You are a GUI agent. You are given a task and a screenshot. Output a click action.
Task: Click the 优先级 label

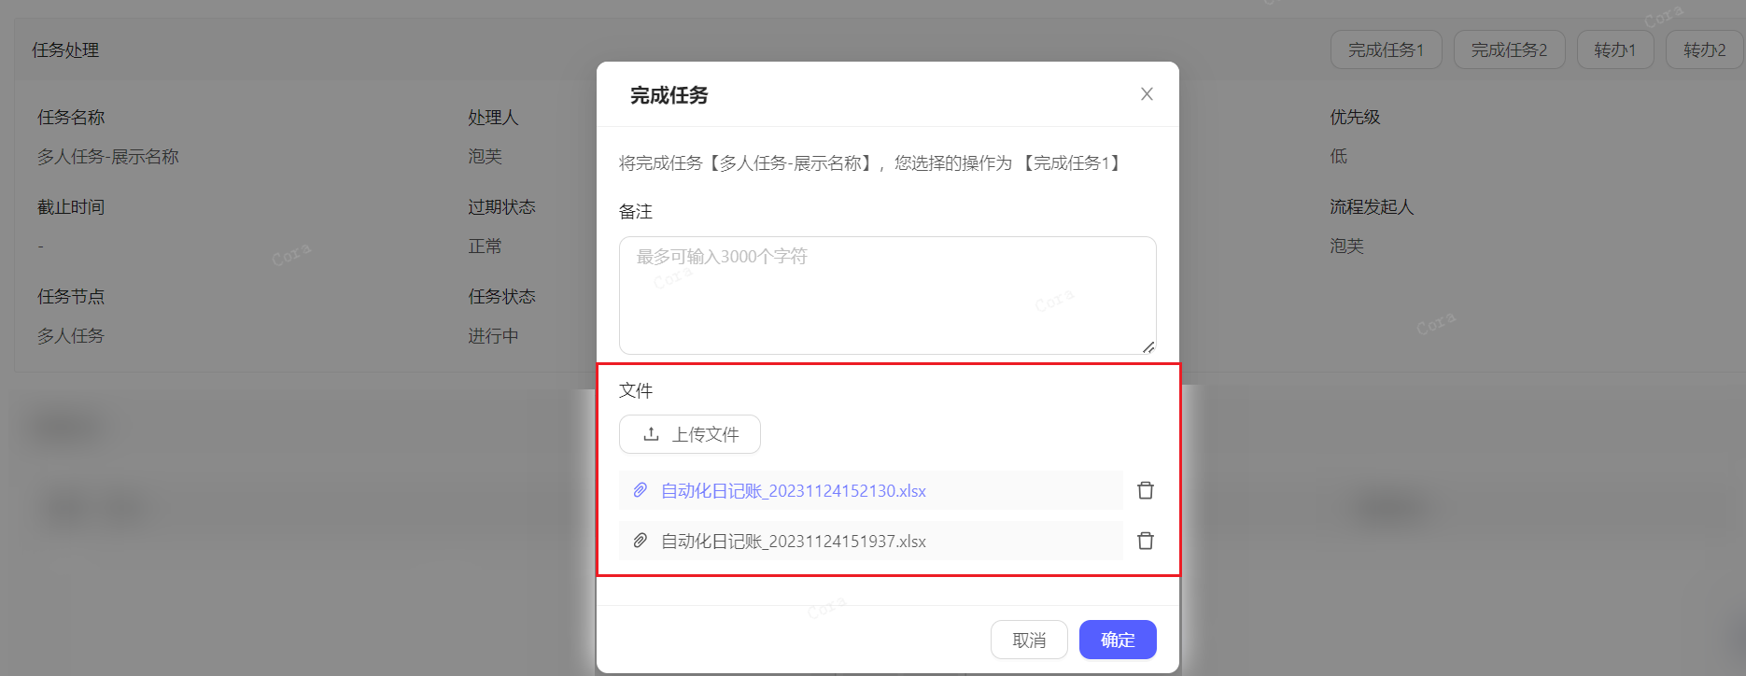1355,118
